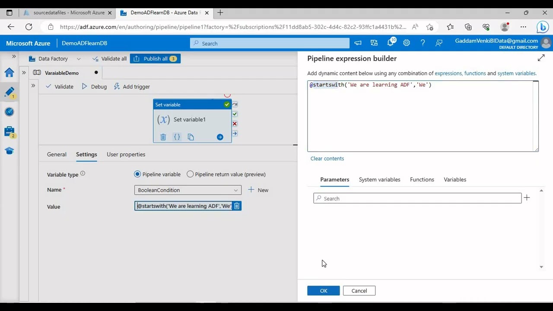
Task: Switch to the General tab
Action: click(x=57, y=154)
